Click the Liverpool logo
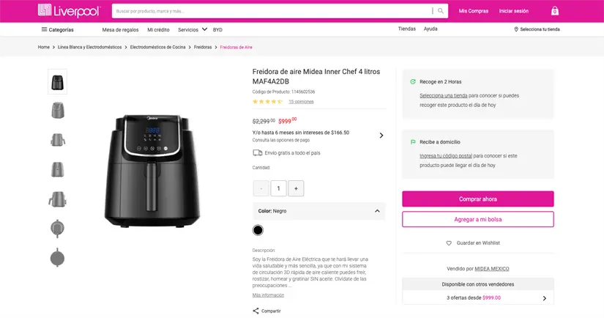Image resolution: width=604 pixels, height=318 pixels. pos(70,11)
